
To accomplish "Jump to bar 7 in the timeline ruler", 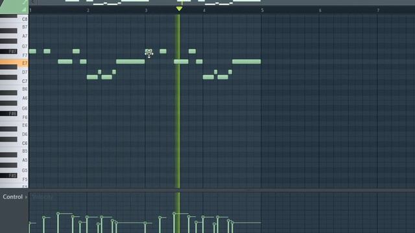I will pyautogui.click(x=378, y=10).
